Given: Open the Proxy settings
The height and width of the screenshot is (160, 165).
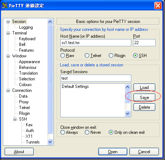Looking at the screenshot, I should click(24, 102).
